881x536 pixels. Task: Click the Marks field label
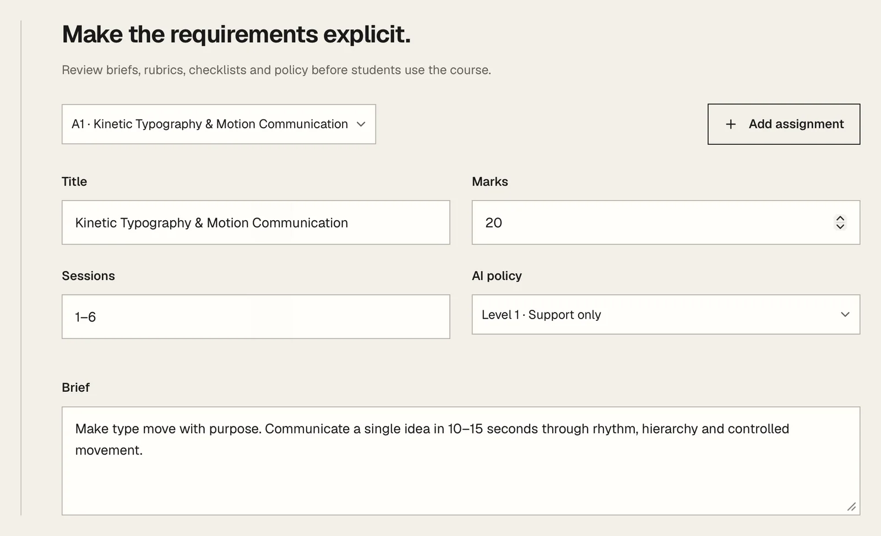pos(490,182)
